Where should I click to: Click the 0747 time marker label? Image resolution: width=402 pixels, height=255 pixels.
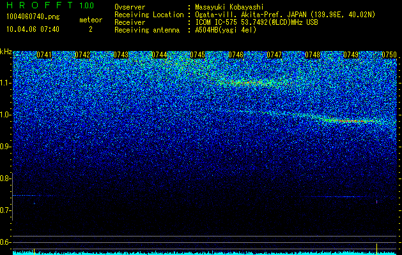click(x=274, y=55)
